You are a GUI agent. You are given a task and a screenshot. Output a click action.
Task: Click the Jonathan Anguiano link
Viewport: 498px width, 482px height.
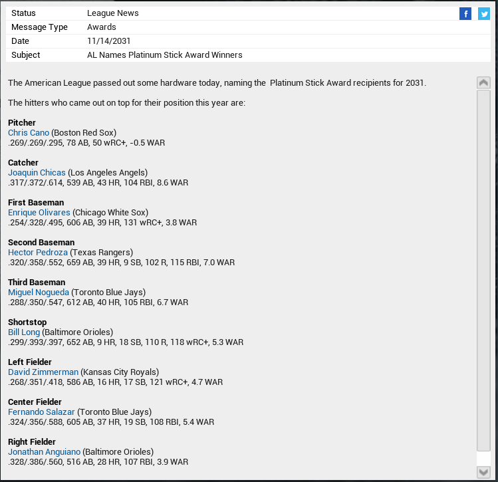pos(44,452)
